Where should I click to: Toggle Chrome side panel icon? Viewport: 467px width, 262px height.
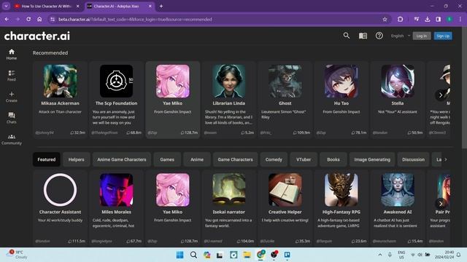[x=438, y=20]
